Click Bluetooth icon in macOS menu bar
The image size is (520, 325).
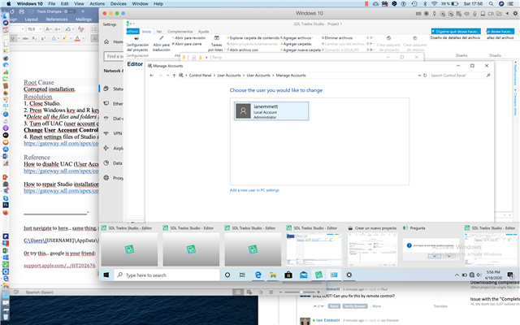tap(425, 3)
